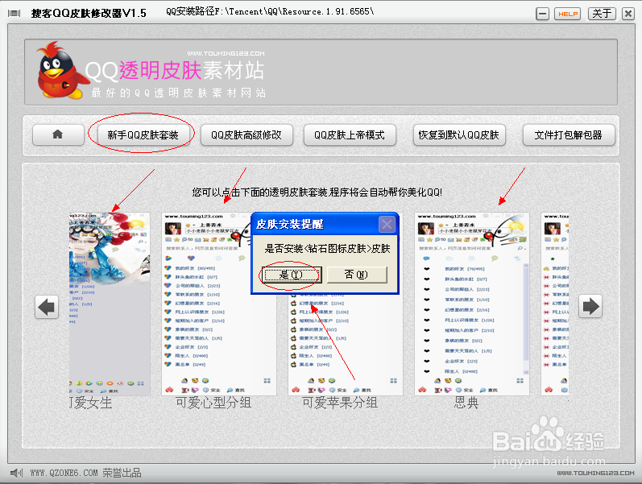
Task: Open the 关于 about button
Action: click(x=602, y=14)
